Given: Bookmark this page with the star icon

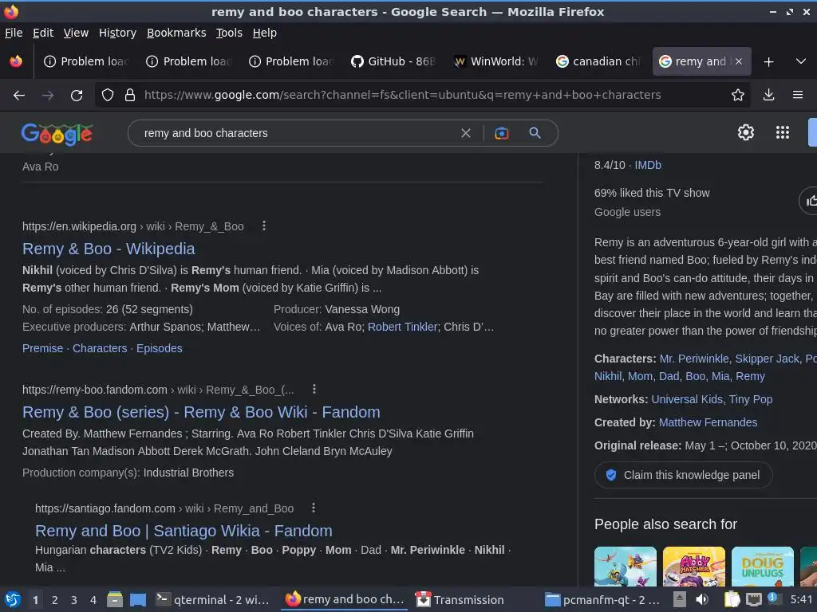Looking at the screenshot, I should [x=737, y=95].
